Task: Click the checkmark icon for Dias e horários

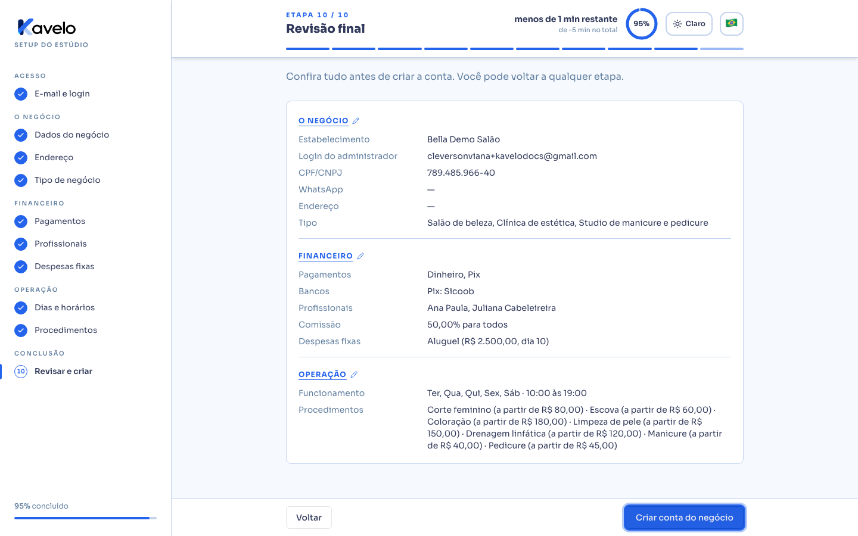Action: pyautogui.click(x=21, y=308)
